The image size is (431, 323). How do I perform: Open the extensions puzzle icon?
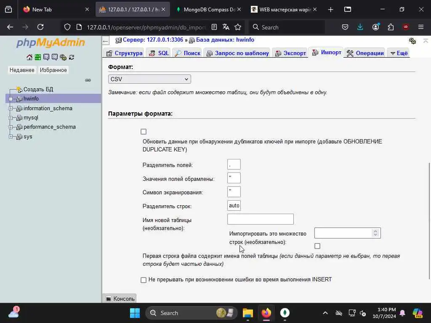click(391, 27)
